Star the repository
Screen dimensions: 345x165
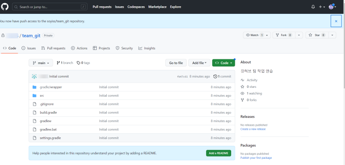point(317,35)
